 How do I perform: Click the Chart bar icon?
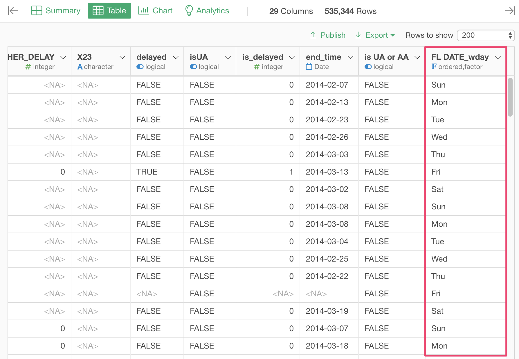click(143, 11)
